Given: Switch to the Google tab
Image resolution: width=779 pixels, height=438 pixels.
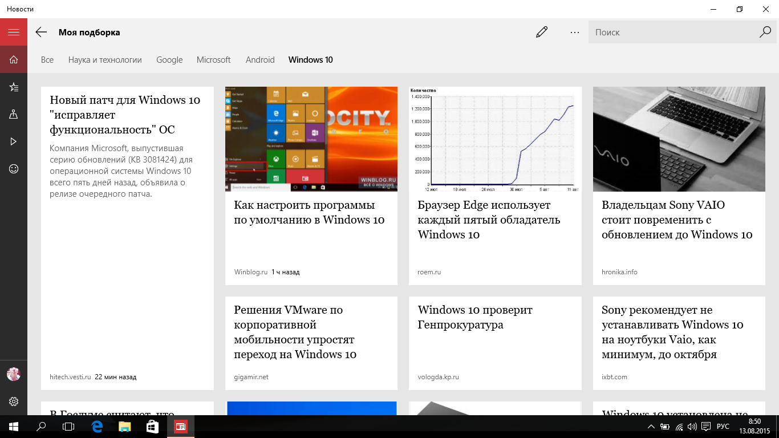Looking at the screenshot, I should coord(169,60).
